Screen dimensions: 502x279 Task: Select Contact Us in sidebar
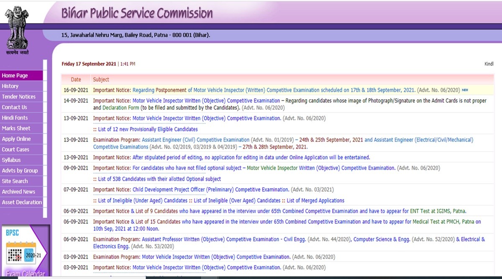click(x=15, y=107)
